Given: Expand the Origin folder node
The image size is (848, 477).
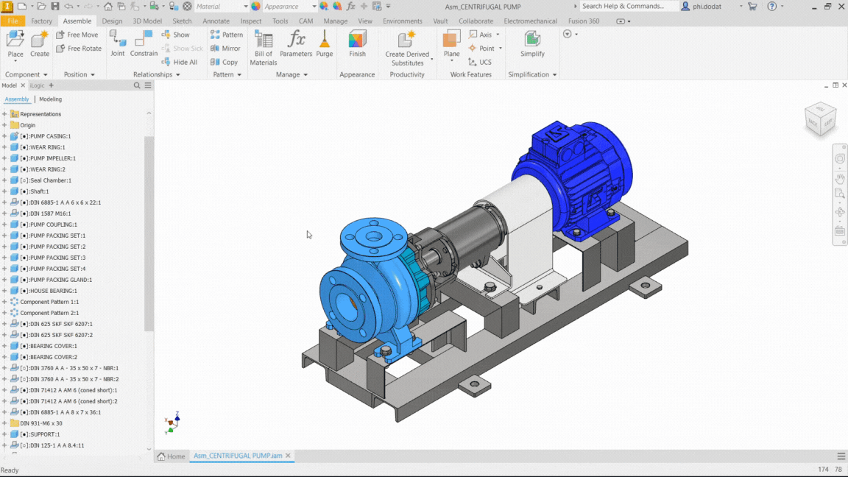Looking at the screenshot, I should click(x=4, y=125).
